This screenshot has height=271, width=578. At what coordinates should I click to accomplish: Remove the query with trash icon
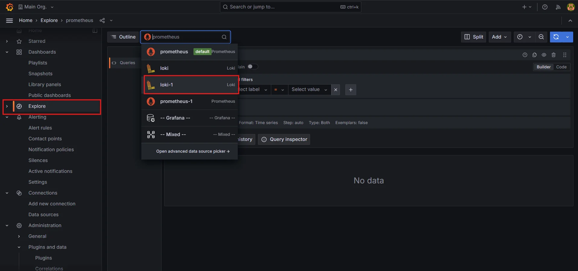[x=554, y=55]
